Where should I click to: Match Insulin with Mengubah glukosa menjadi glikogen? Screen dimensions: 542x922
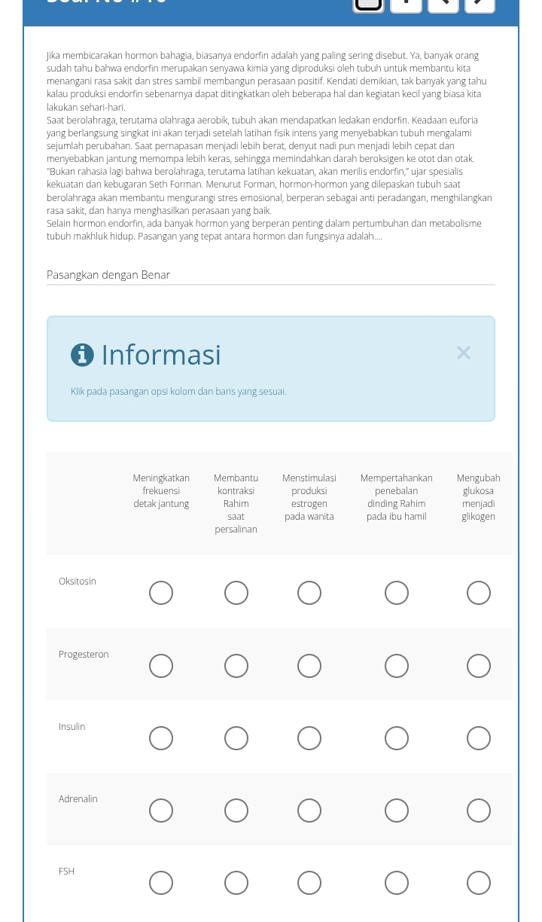pos(479,738)
